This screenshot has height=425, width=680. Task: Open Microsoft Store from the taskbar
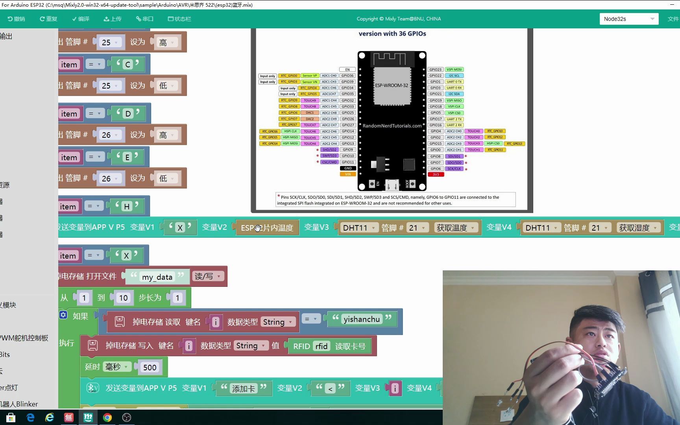click(x=11, y=418)
